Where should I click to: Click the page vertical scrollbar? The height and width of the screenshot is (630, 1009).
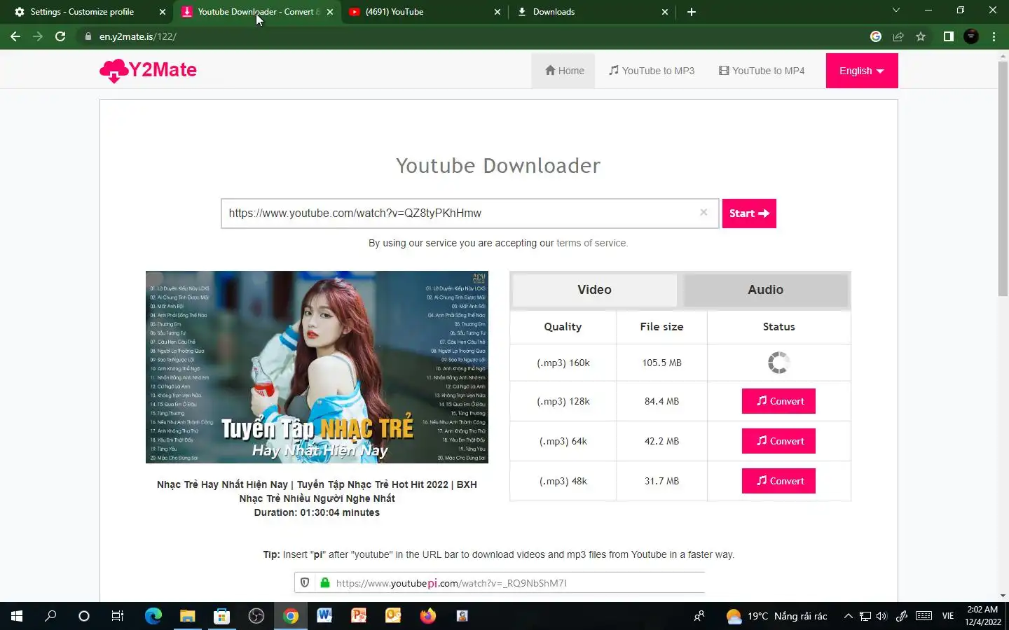(1003, 178)
